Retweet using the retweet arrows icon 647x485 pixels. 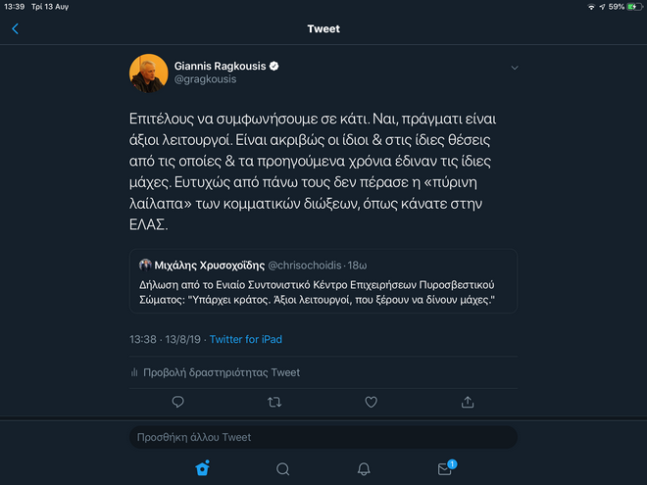point(274,402)
